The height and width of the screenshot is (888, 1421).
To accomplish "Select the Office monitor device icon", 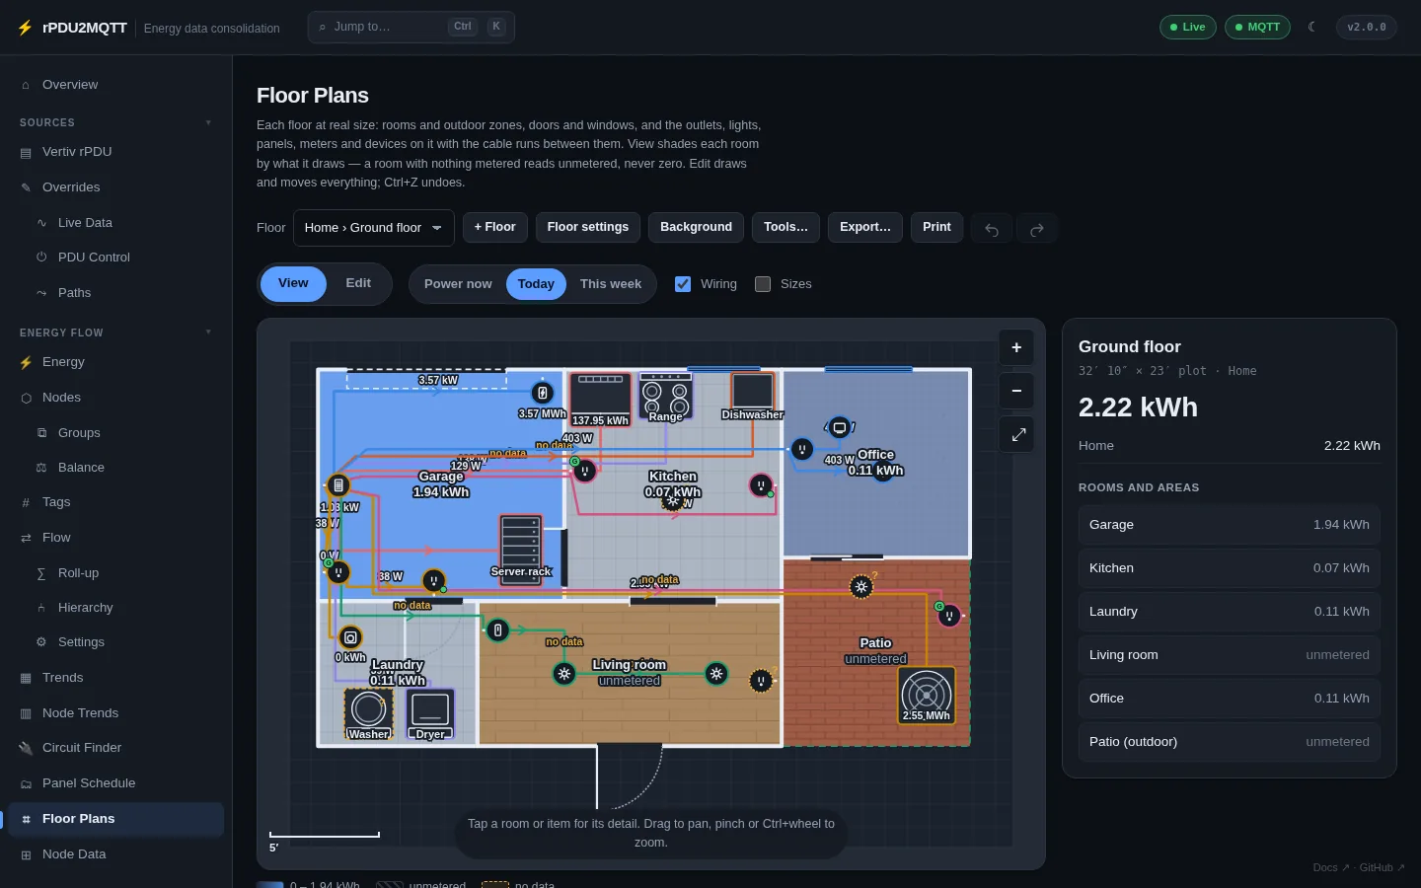I will (x=839, y=427).
